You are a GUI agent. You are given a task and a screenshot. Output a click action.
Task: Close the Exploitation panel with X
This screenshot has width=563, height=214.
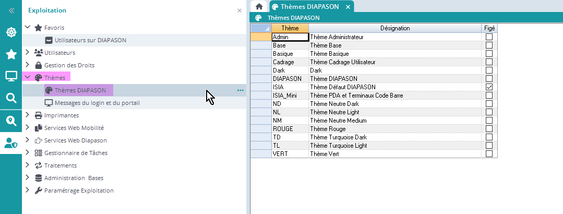pos(239,10)
